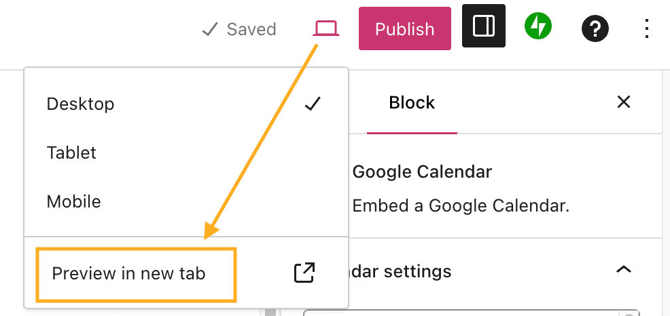
Task: Close the block settings panel
Action: point(623,102)
